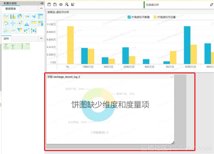Click the 按商品-虚拟币分析 chart title
Image resolution: width=214 pixels, height=154 pixels.
pyautogui.click(x=58, y=12)
